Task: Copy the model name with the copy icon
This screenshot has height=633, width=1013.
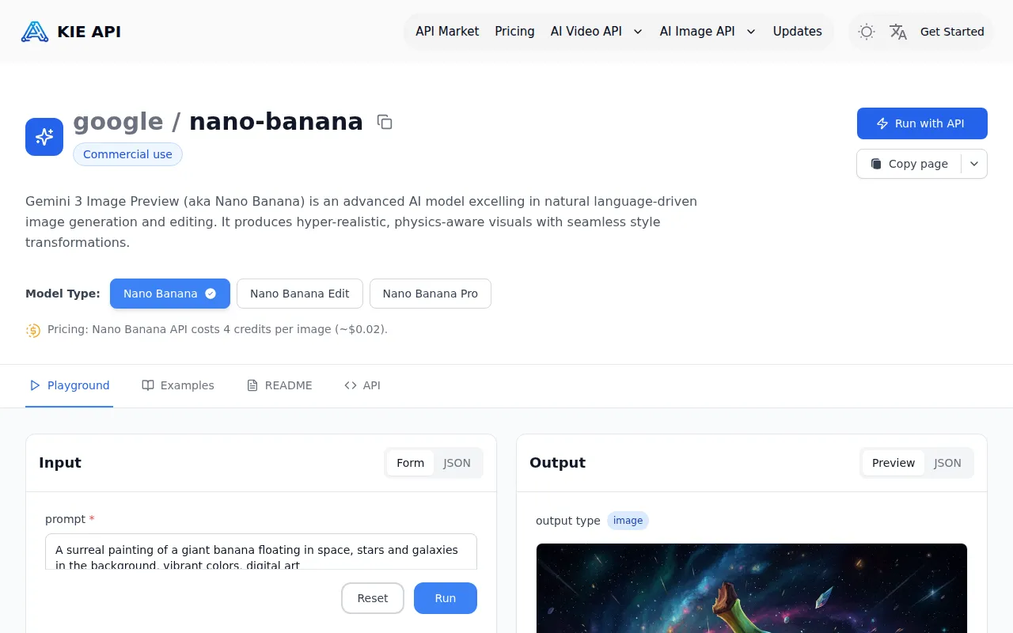Action: coord(385,122)
